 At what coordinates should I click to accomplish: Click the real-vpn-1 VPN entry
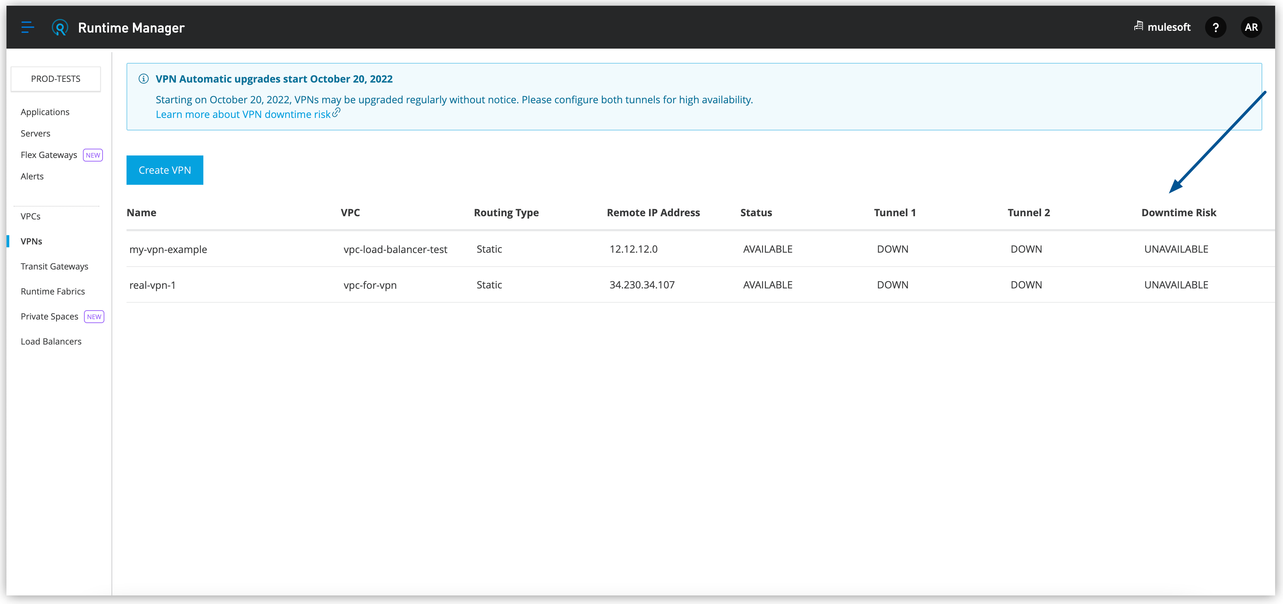pyautogui.click(x=152, y=285)
